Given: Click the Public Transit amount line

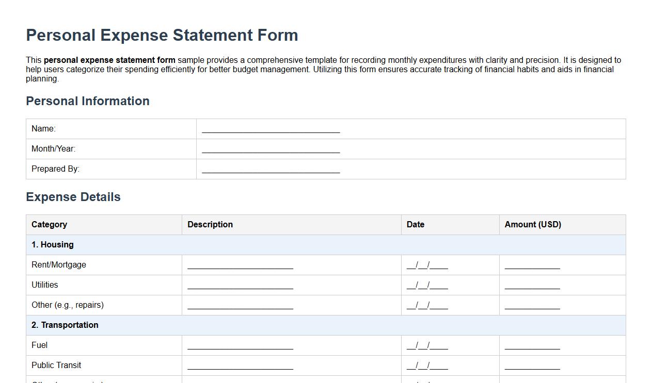Looking at the screenshot, I should point(532,367).
